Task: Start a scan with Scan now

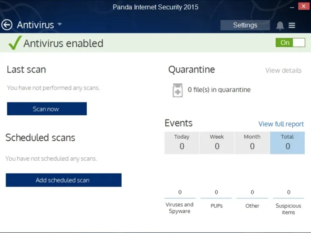Action: 47,109
